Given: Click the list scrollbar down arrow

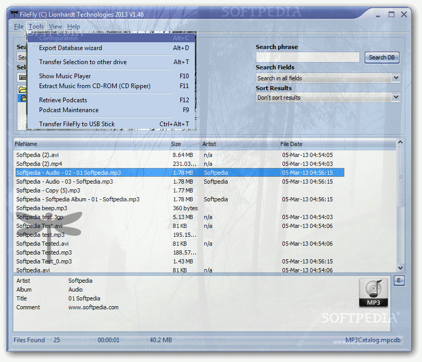Looking at the screenshot, I should click(400, 268).
